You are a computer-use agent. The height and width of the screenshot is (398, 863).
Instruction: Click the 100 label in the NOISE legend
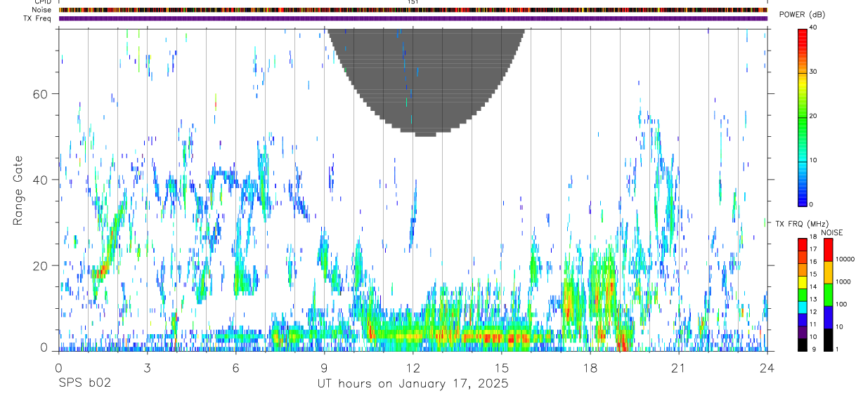click(x=841, y=305)
